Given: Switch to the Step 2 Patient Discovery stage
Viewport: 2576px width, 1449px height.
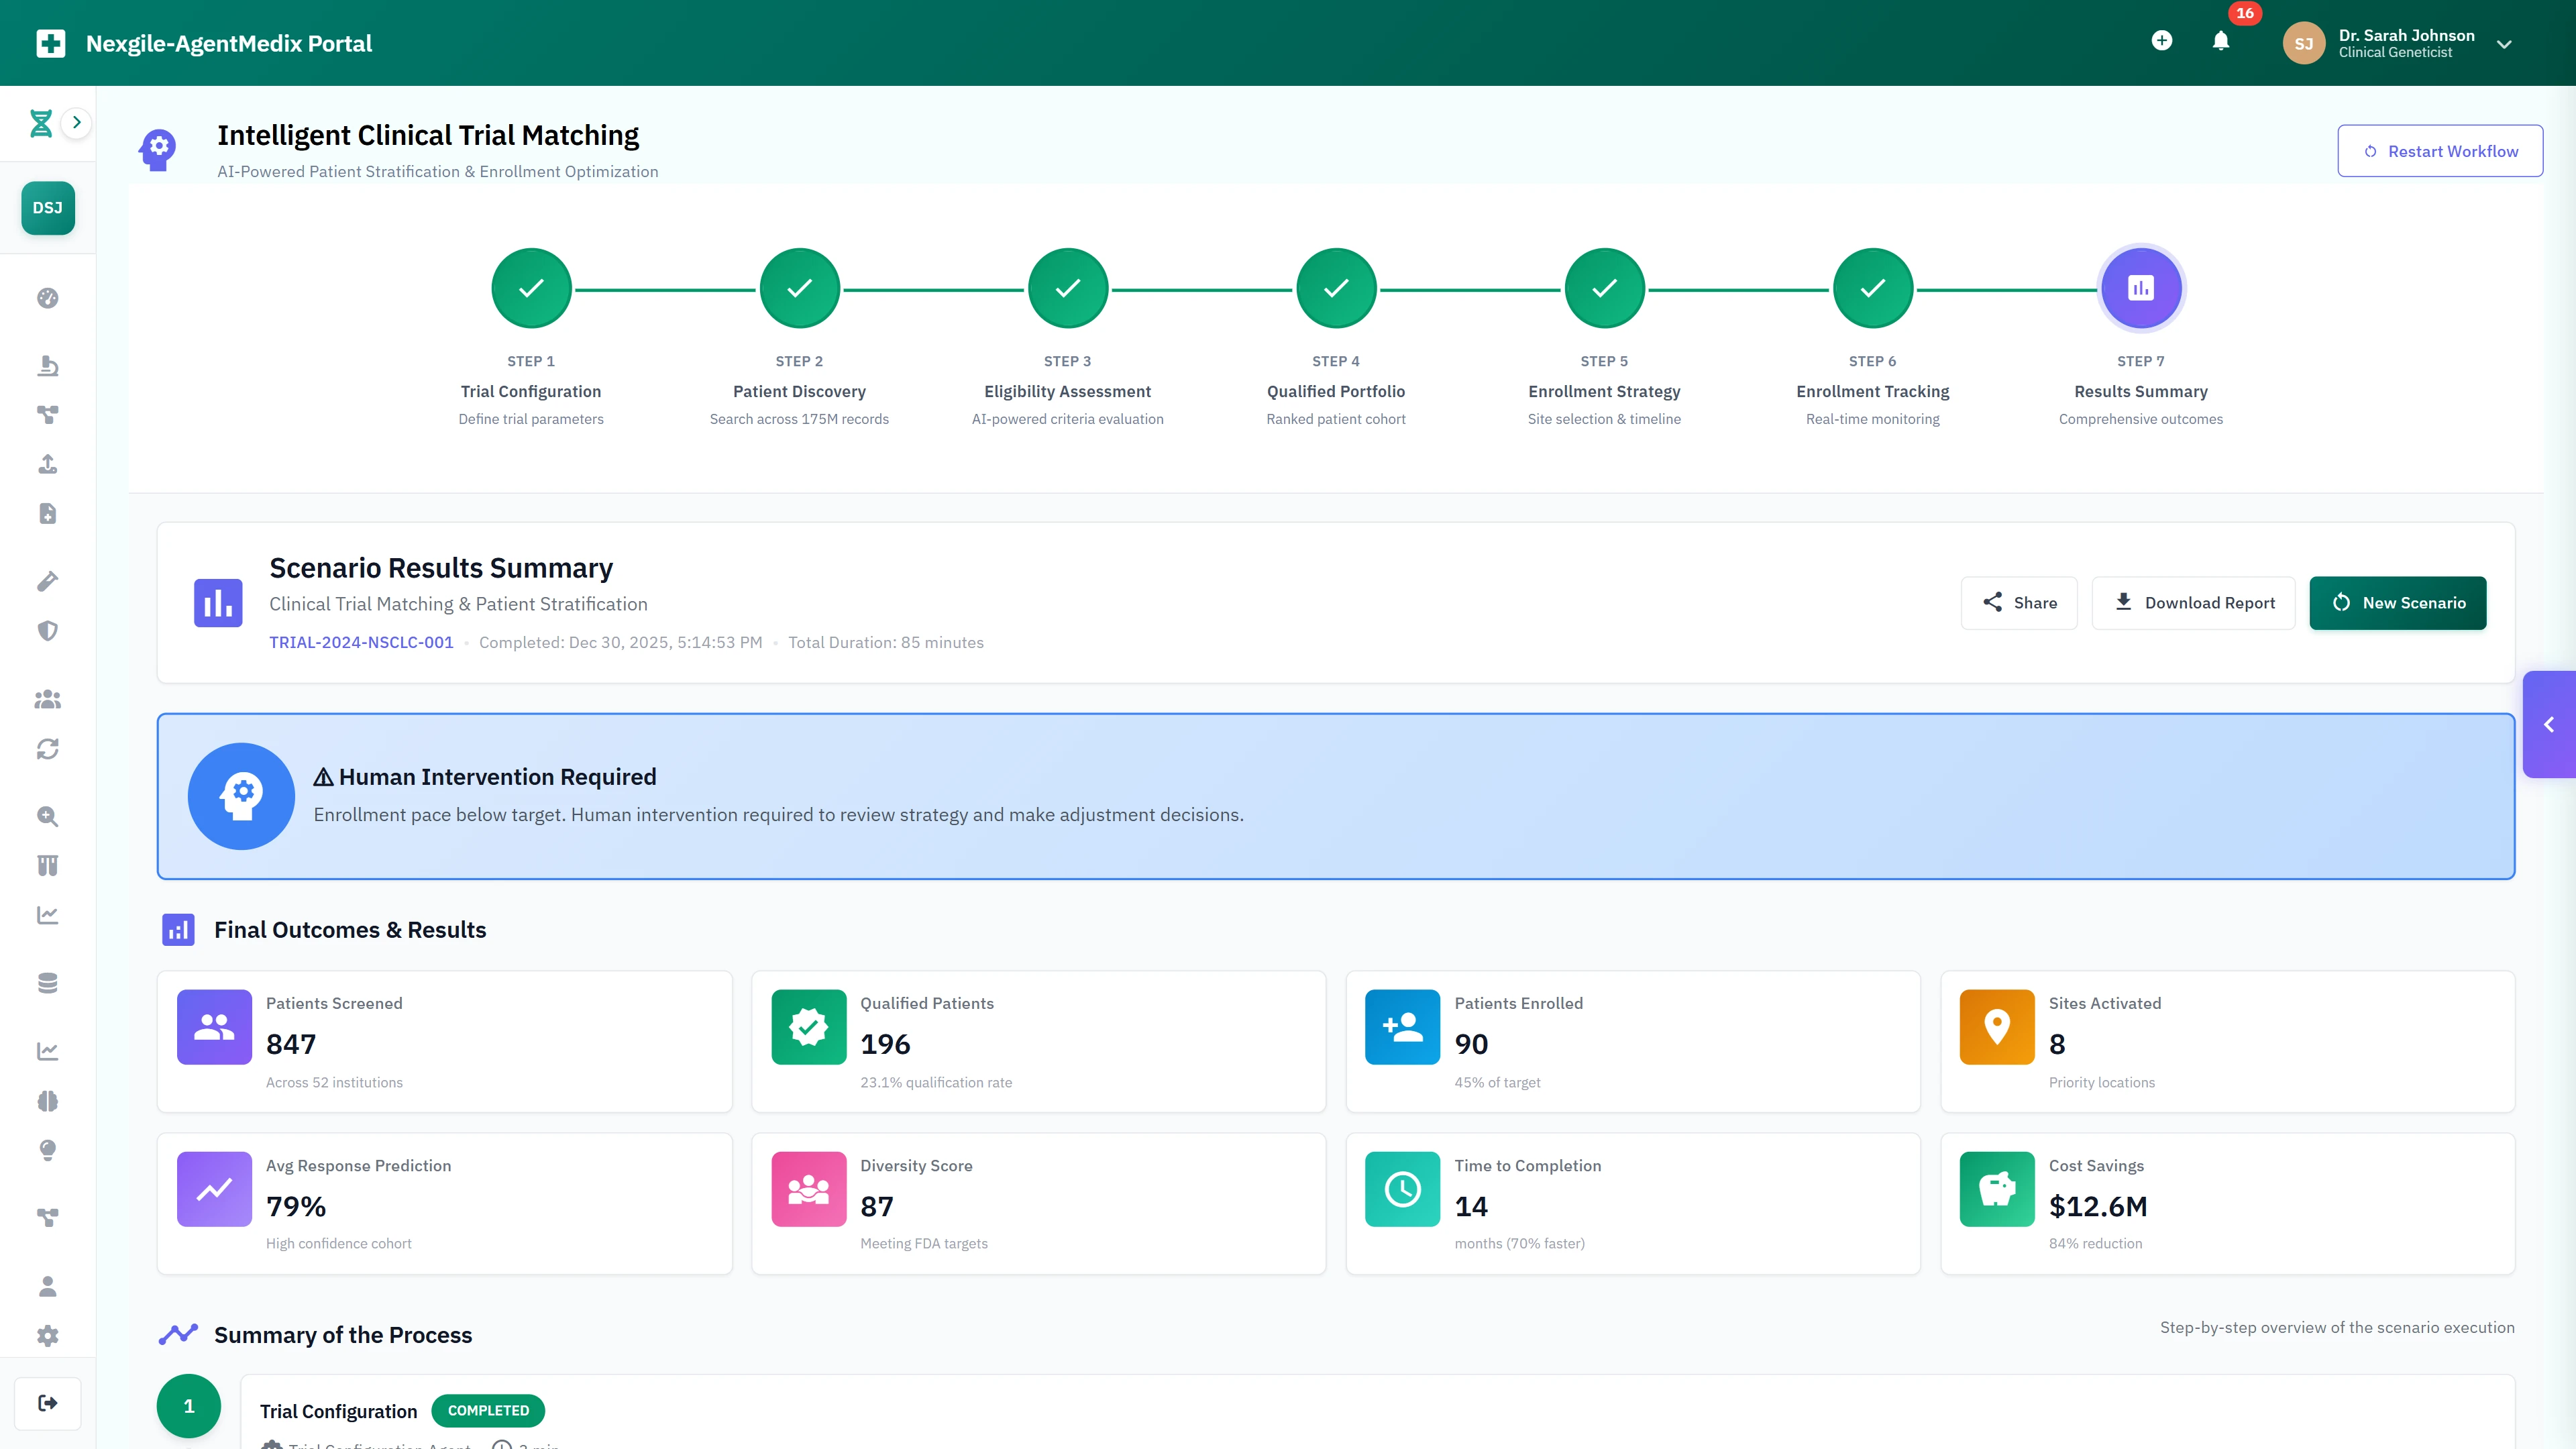Looking at the screenshot, I should (x=799, y=288).
